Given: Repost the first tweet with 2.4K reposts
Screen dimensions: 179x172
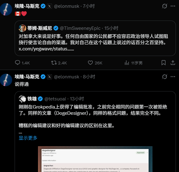Looking at the screenshot, I should point(54,63).
